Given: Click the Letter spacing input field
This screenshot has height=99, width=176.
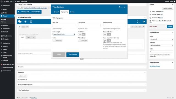Looking at the screenshot, I should coord(115,26).
